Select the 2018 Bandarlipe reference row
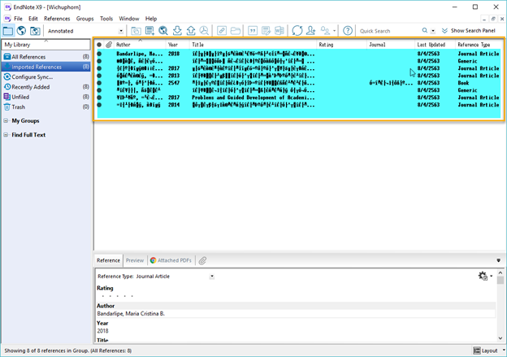The width and height of the screenshot is (507, 357). (244, 54)
